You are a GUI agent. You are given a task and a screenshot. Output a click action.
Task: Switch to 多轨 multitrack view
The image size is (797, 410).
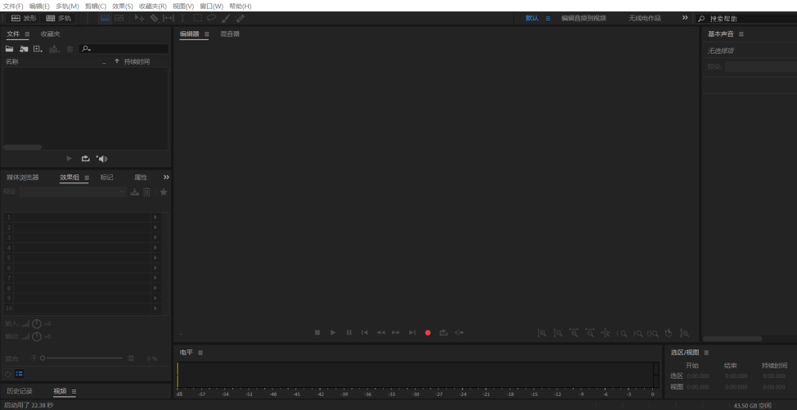pos(58,18)
